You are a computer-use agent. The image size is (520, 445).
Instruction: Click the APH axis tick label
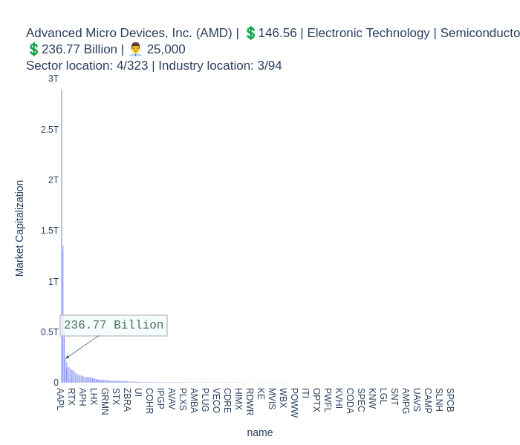pos(82,397)
